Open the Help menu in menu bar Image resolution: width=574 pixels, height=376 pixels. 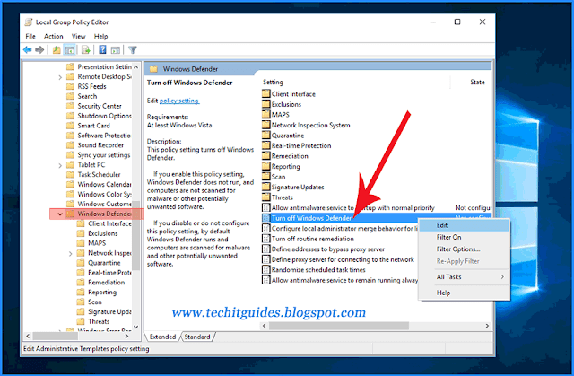100,36
